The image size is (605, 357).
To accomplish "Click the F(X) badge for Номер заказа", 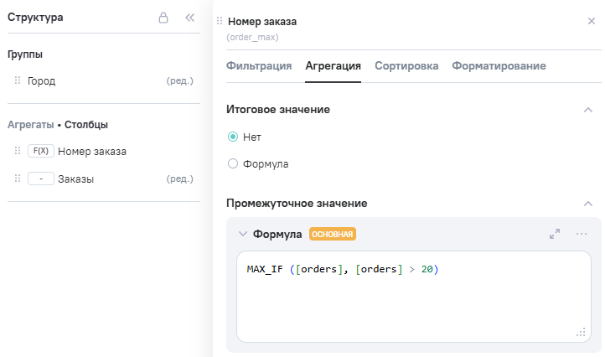I will point(40,152).
